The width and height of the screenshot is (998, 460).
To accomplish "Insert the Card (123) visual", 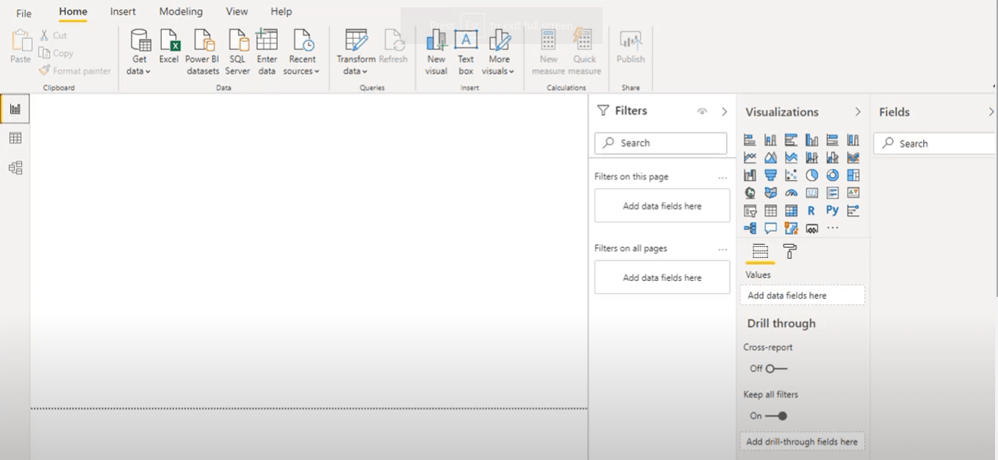I will click(811, 193).
